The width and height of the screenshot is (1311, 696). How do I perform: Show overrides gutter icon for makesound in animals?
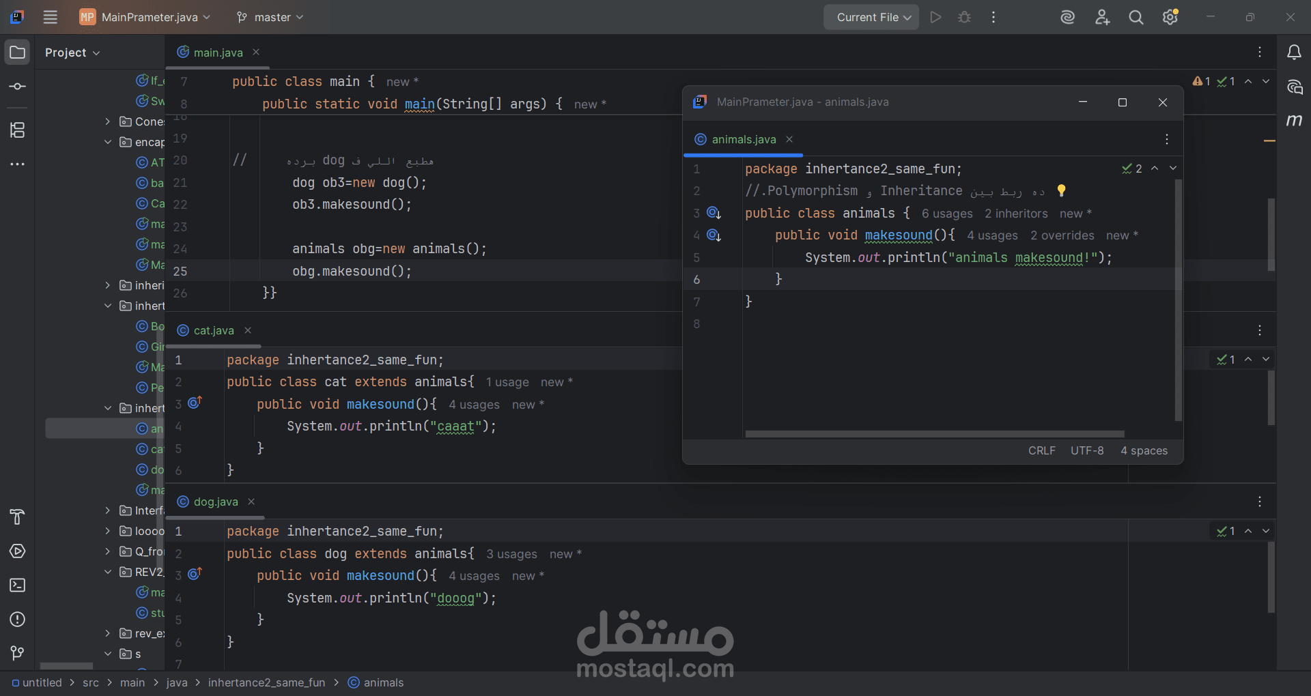(x=714, y=235)
